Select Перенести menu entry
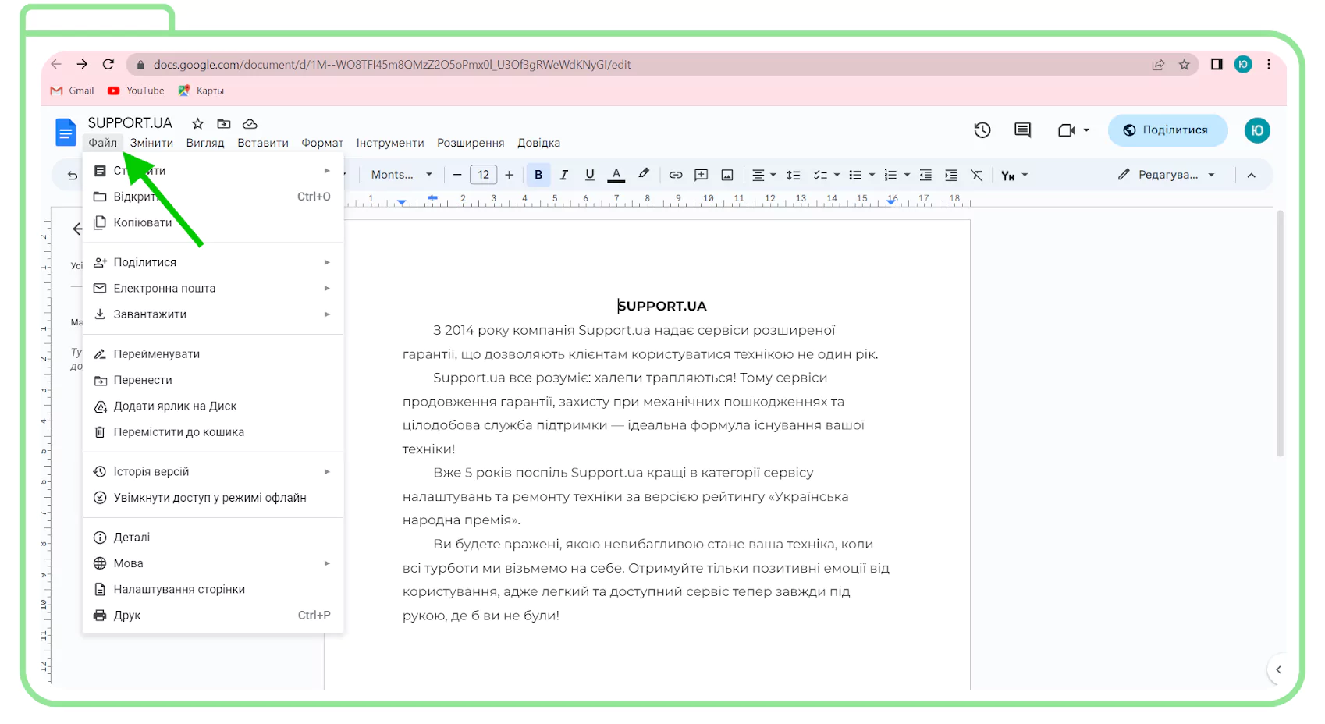This screenshot has height=724, width=1325. (x=213, y=380)
